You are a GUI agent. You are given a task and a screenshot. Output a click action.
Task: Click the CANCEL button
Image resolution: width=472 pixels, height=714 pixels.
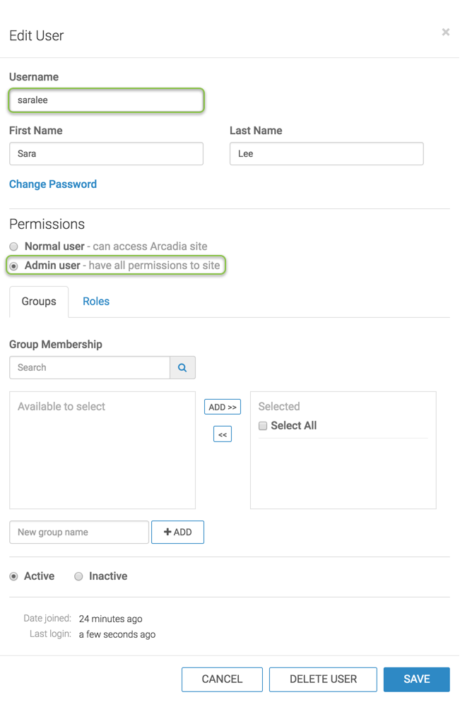[x=222, y=679]
